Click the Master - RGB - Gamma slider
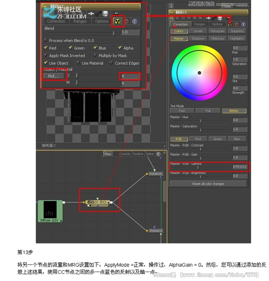Viewport: 269px width, 281px height. point(198,168)
